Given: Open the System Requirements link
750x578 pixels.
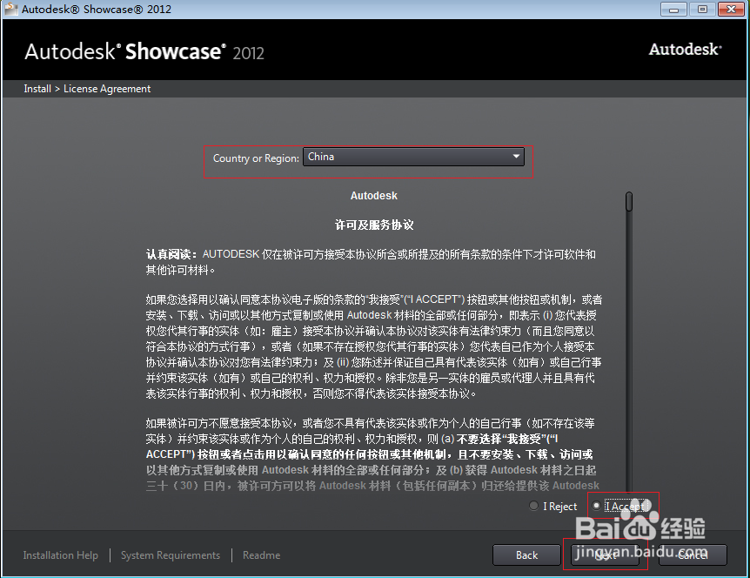Looking at the screenshot, I should pyautogui.click(x=171, y=555).
